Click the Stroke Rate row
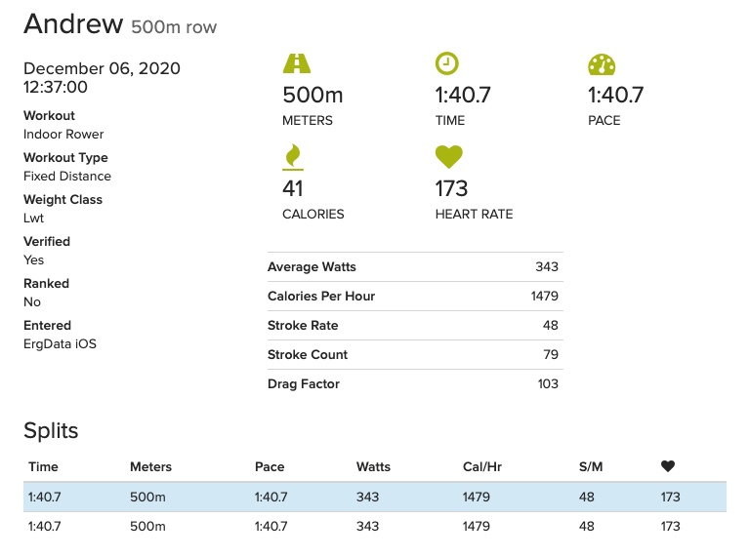The height and width of the screenshot is (558, 750). point(413,326)
